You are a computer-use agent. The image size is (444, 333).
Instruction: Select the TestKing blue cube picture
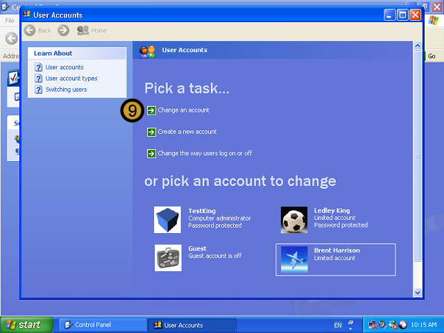(167, 220)
